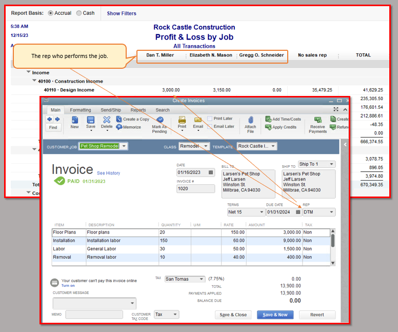Screen dimensions: 398x332
Task: Open the San Tomas tax dropdown
Action: coord(201,279)
